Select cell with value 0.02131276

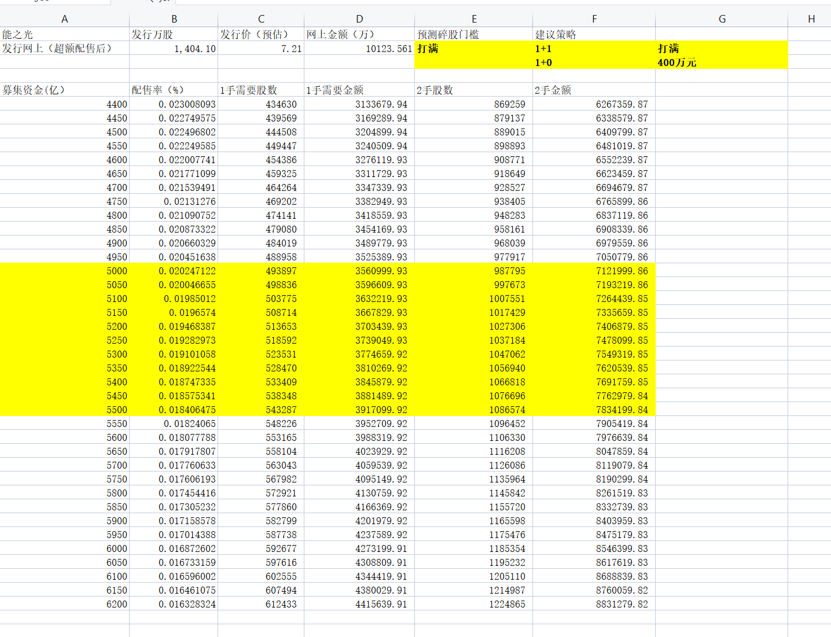pos(174,201)
